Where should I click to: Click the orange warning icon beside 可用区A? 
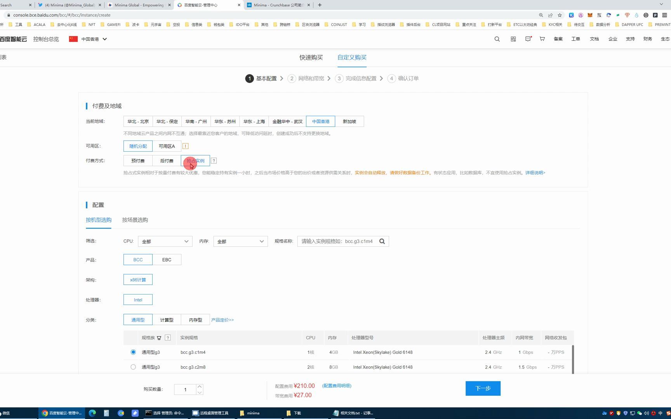coord(186,146)
